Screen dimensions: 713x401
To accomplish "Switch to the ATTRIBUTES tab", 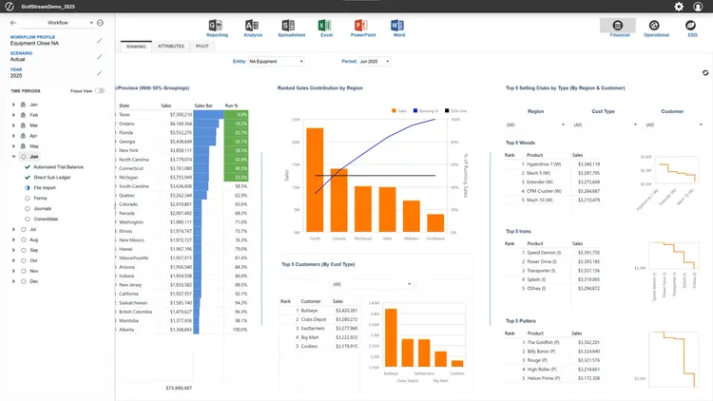I will (x=171, y=46).
